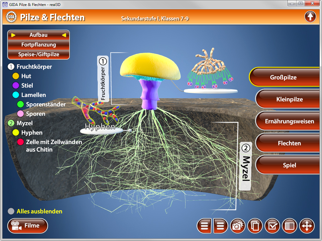Viewport: 322px width, 241px height.
Task: Open the Kleinpilze chapter
Action: (290, 99)
